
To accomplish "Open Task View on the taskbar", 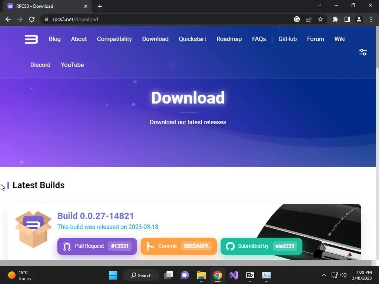I will point(169,275).
